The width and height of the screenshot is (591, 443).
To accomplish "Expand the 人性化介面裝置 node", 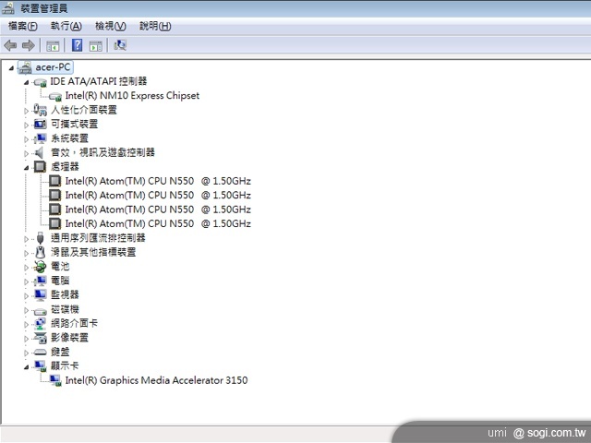I will (26, 111).
